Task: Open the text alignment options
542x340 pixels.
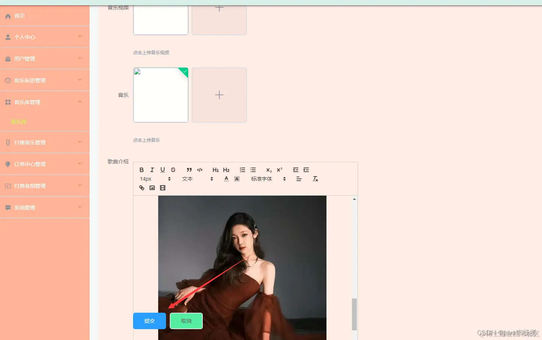Action: (299, 179)
